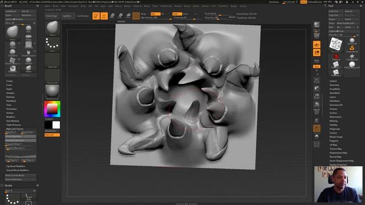Toggle Edit mode button

[x=96, y=16]
